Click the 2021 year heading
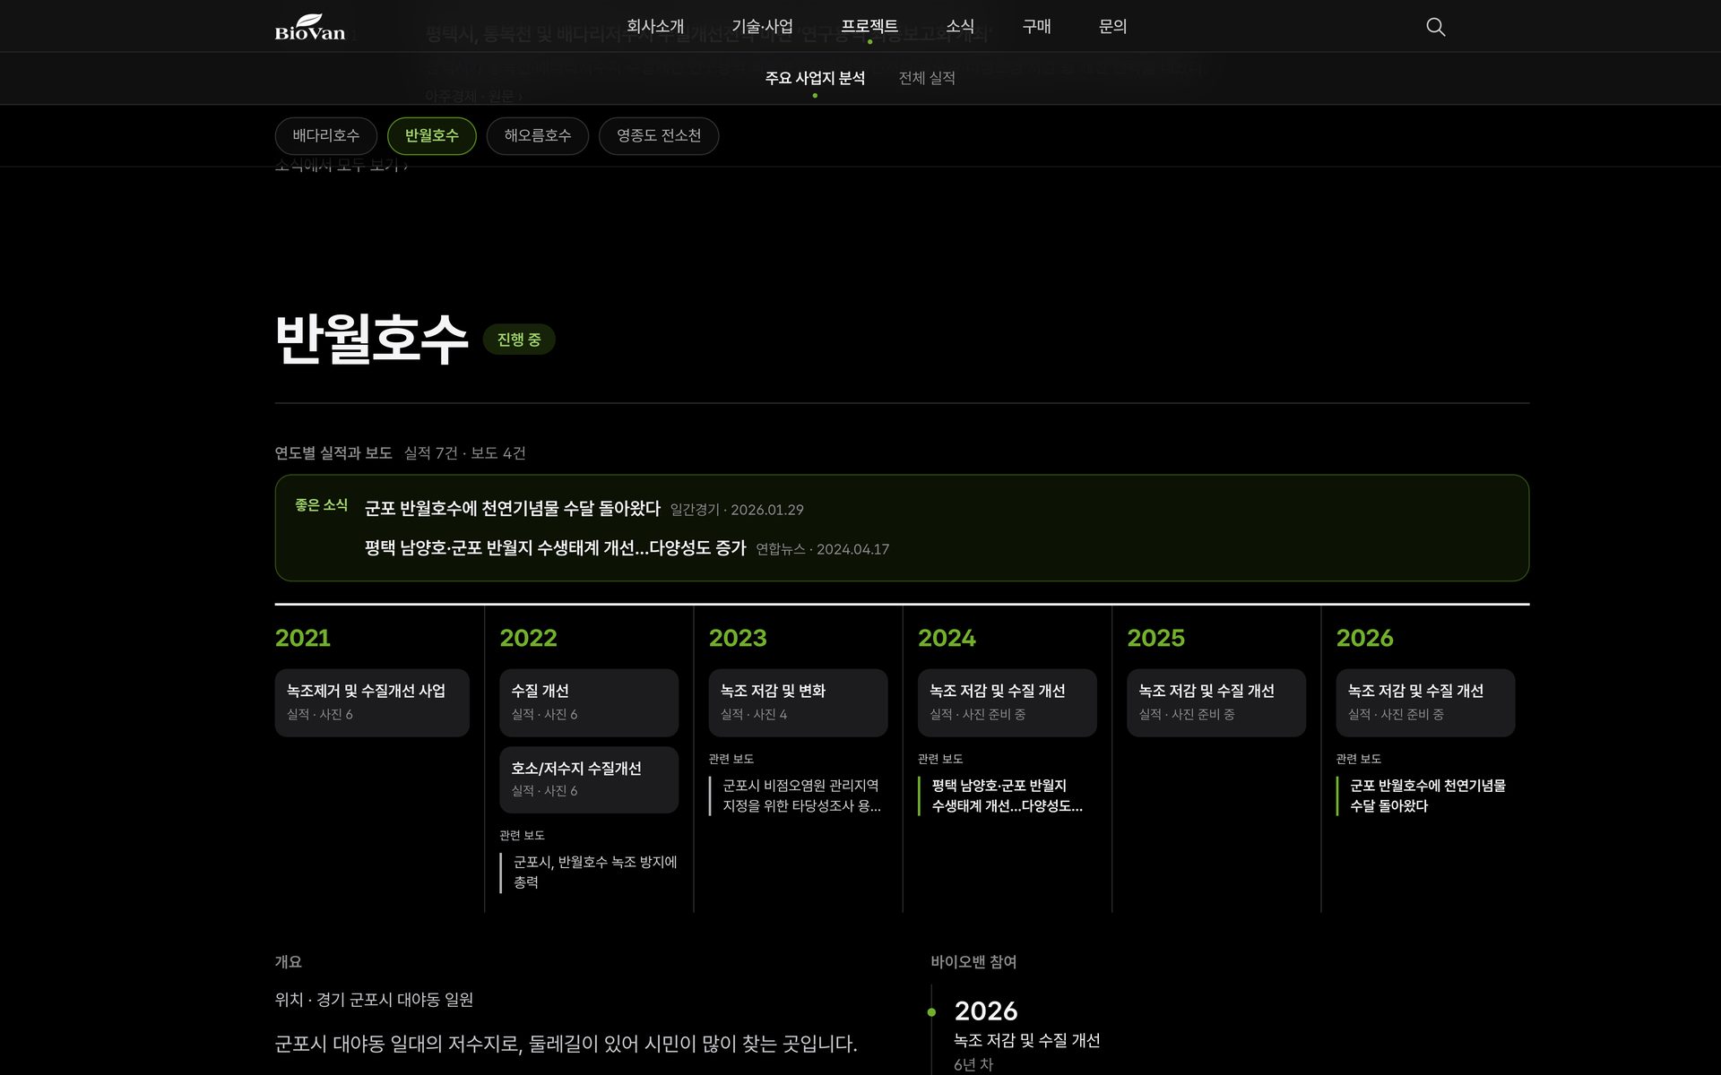Viewport: 1721px width, 1075px height. click(x=303, y=638)
